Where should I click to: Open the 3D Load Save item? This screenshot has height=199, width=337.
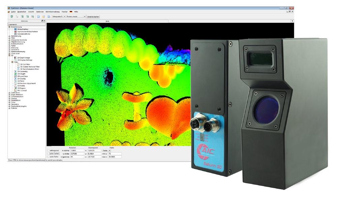[x=23, y=76]
